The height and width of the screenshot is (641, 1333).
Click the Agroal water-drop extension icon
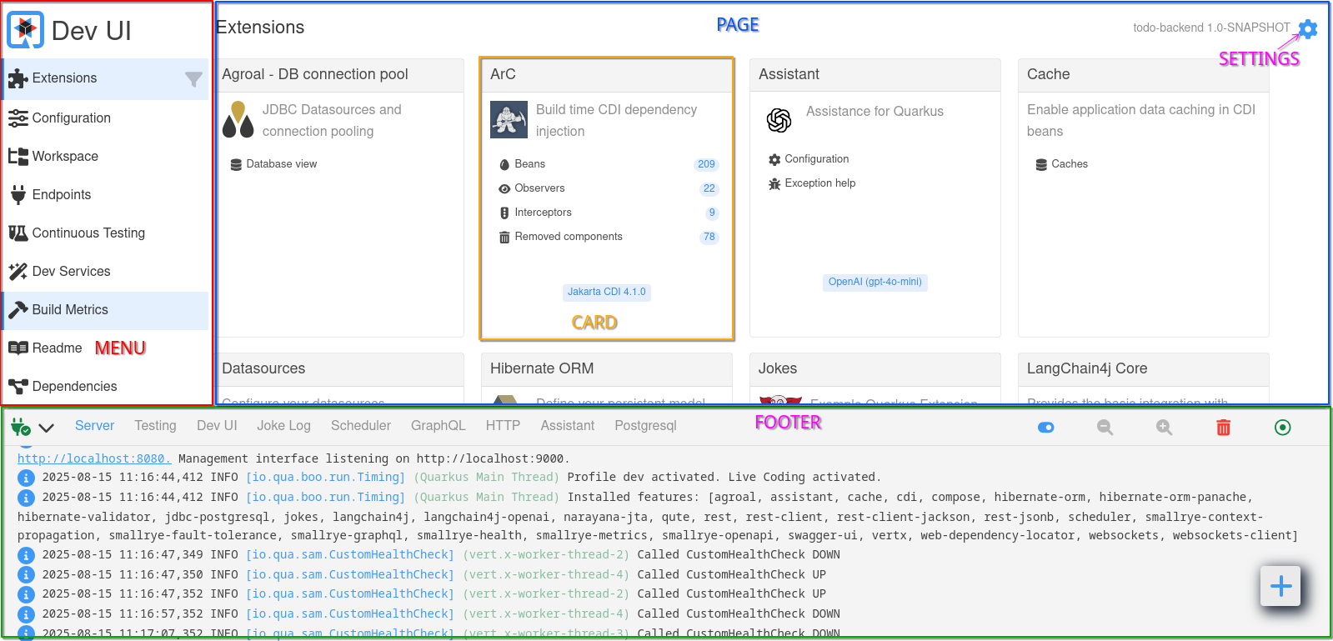tap(238, 120)
